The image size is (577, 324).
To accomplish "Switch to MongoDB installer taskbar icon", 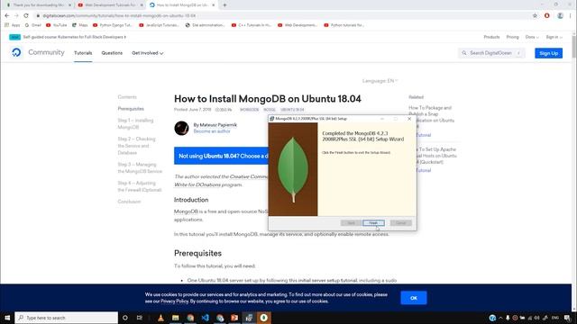I will point(249,318).
